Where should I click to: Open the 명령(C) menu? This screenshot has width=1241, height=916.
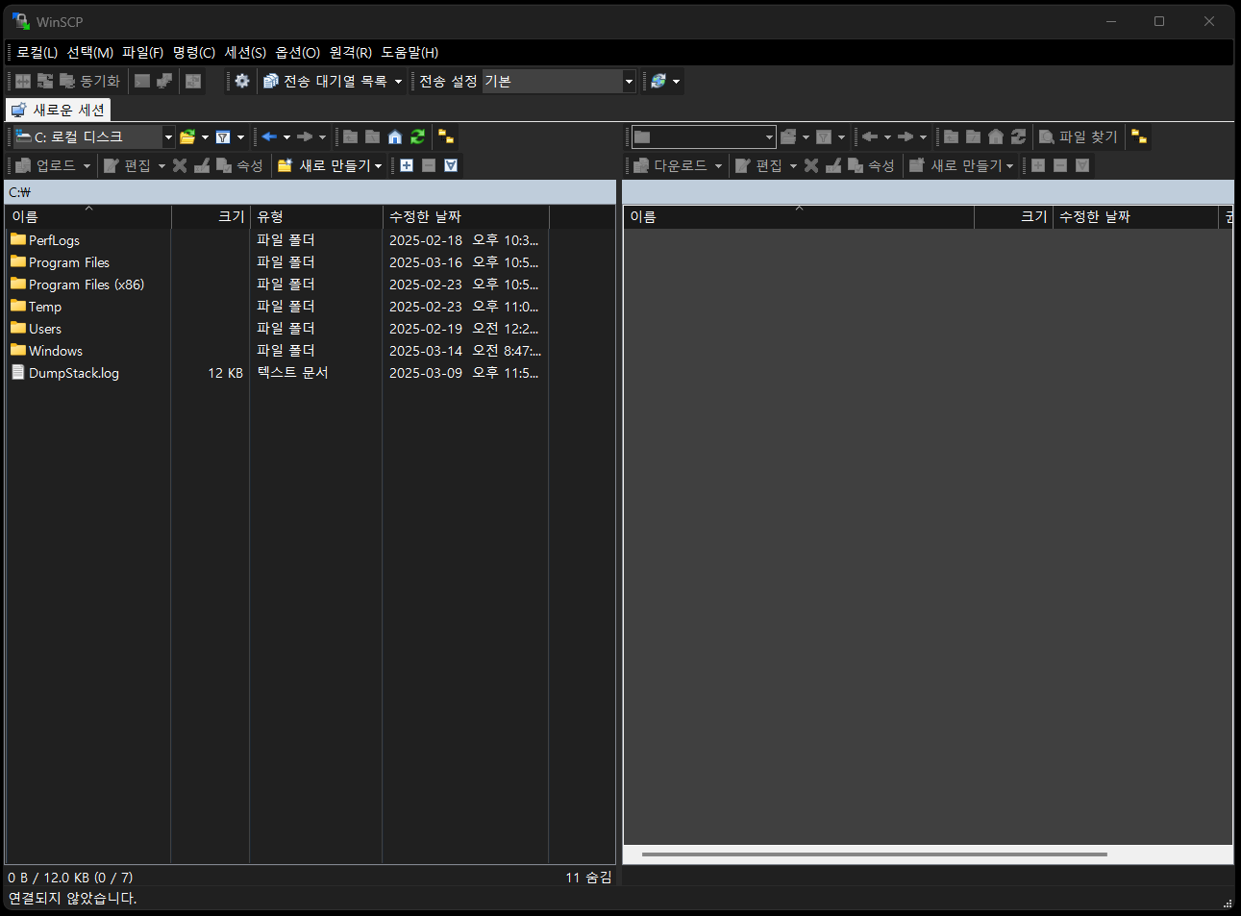[x=194, y=53]
